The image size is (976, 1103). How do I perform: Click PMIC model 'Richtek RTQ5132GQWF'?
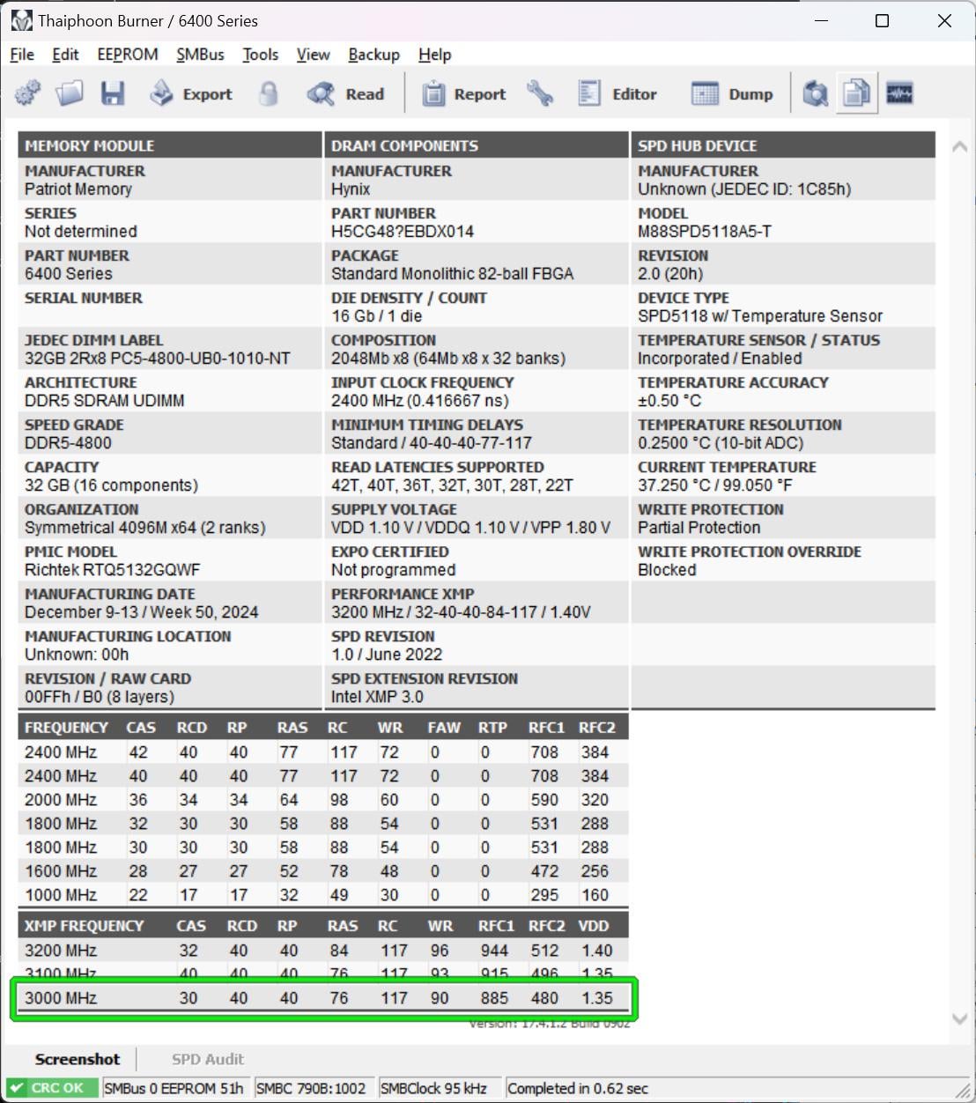pos(113,570)
